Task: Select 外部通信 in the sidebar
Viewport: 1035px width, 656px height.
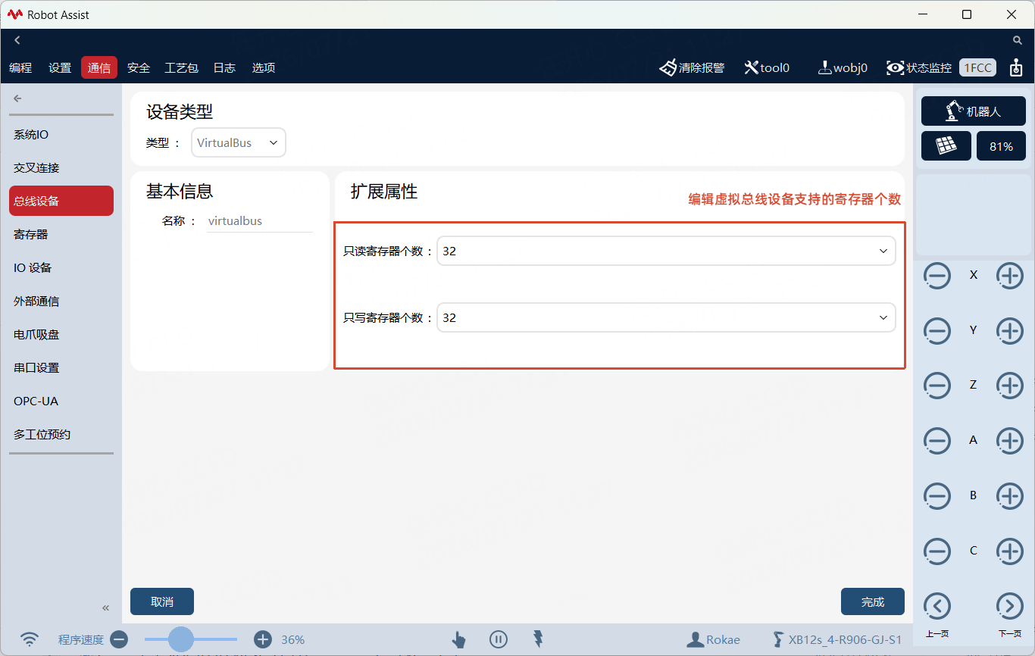Action: pos(61,301)
